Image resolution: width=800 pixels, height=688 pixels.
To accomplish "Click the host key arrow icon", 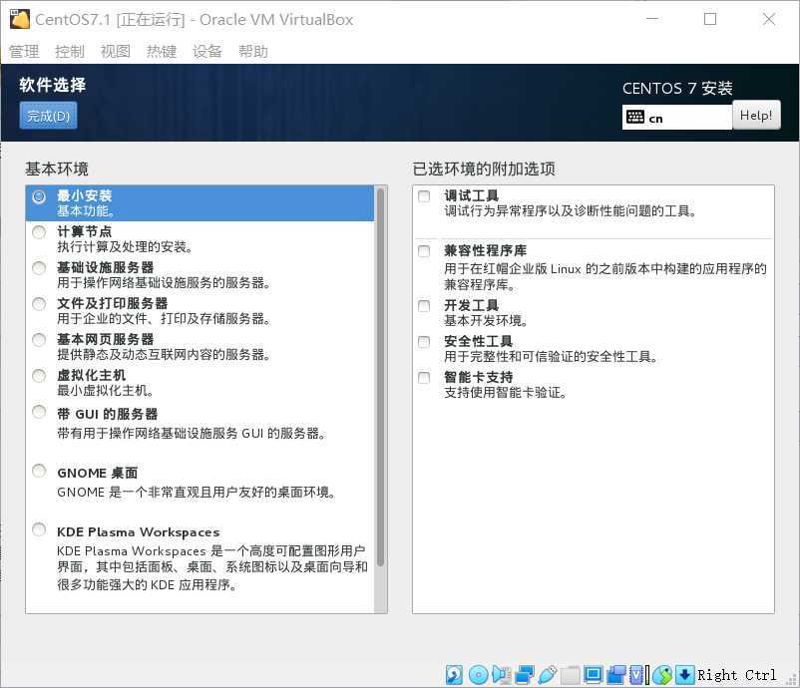I will [x=685, y=675].
